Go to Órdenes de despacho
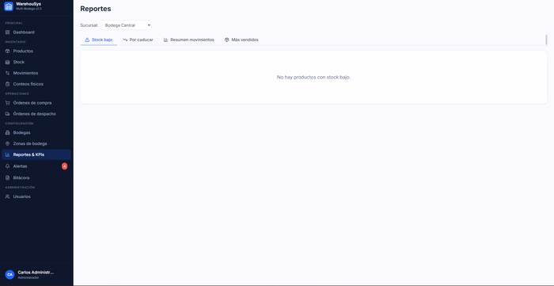 click(36, 114)
